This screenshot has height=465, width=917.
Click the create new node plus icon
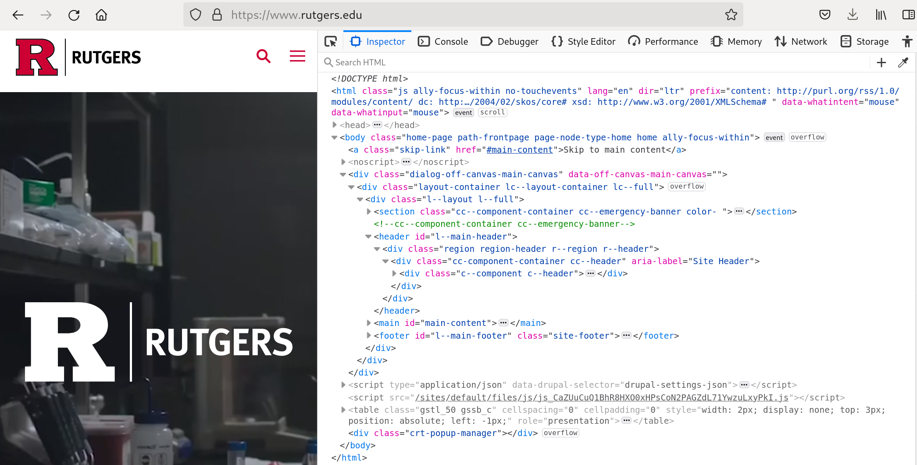pyautogui.click(x=881, y=63)
